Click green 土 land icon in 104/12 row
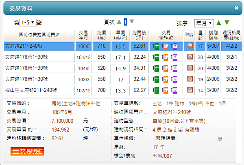The image size is (244, 165). coord(157,57)
